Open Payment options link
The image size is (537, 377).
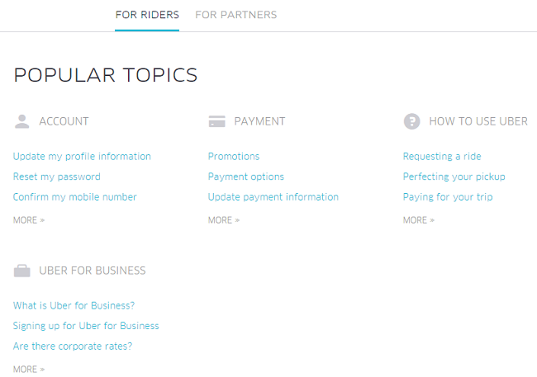click(246, 177)
